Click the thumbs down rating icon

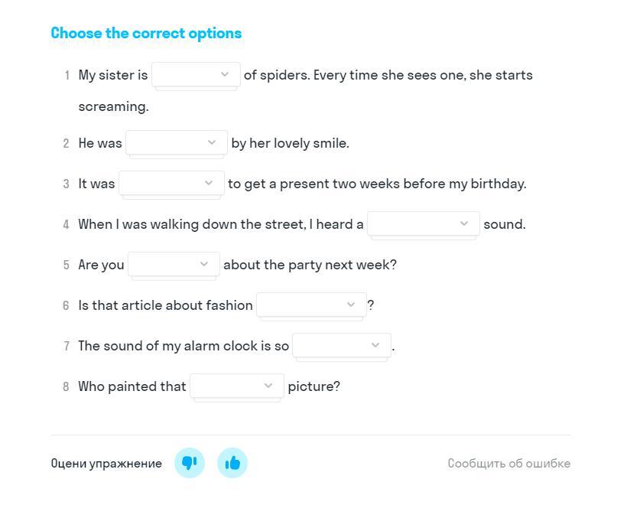(190, 463)
